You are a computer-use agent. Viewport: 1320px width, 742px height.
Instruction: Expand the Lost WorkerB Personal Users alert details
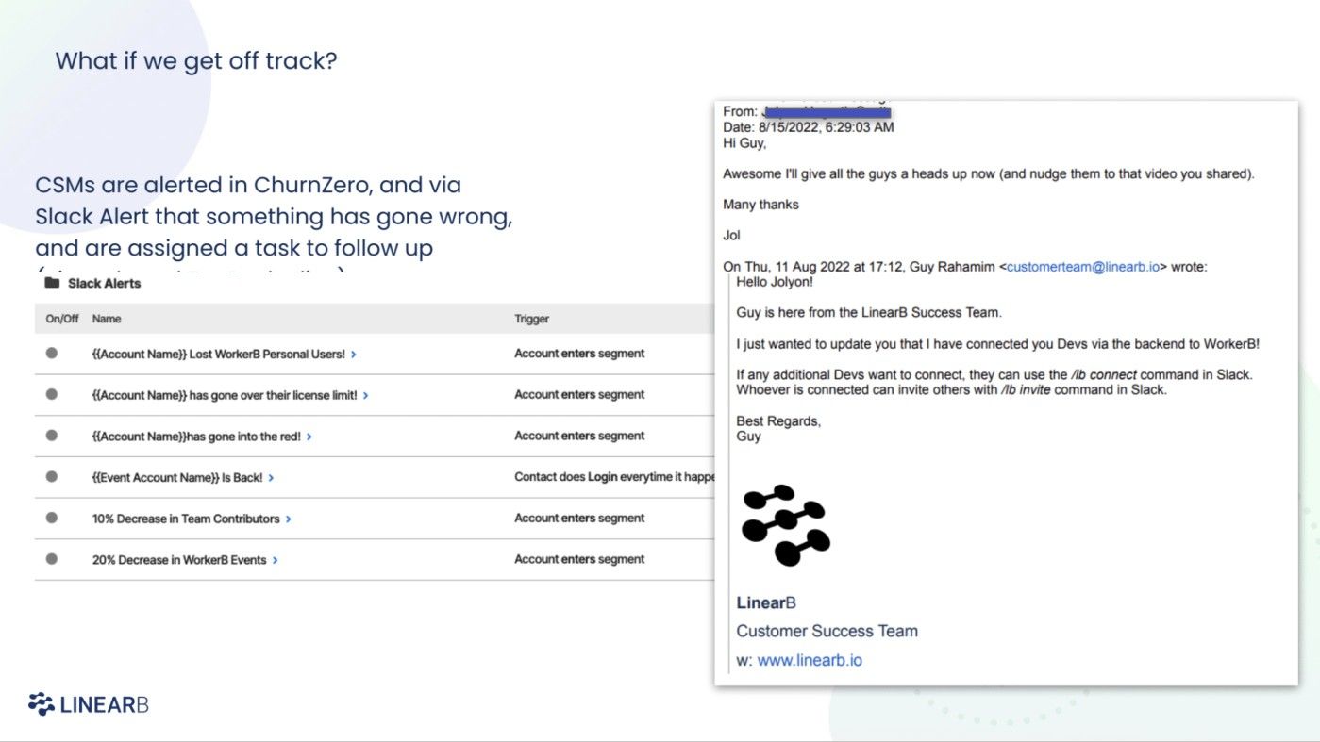[355, 354]
